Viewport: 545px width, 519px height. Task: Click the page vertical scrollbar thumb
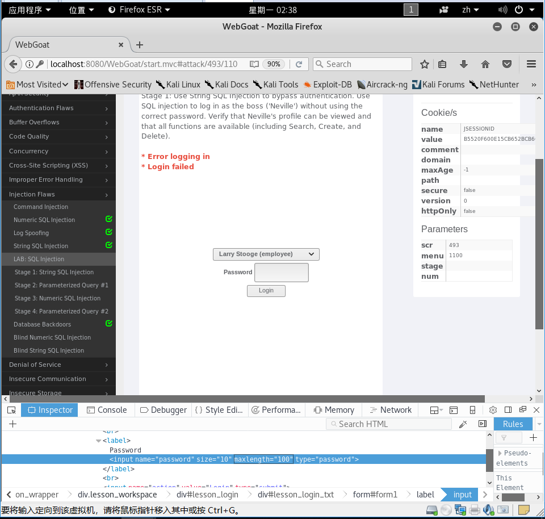[539, 244]
